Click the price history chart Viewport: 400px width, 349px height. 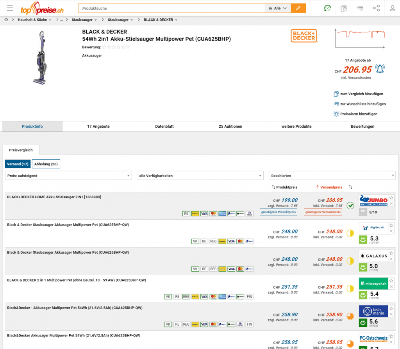360,39
